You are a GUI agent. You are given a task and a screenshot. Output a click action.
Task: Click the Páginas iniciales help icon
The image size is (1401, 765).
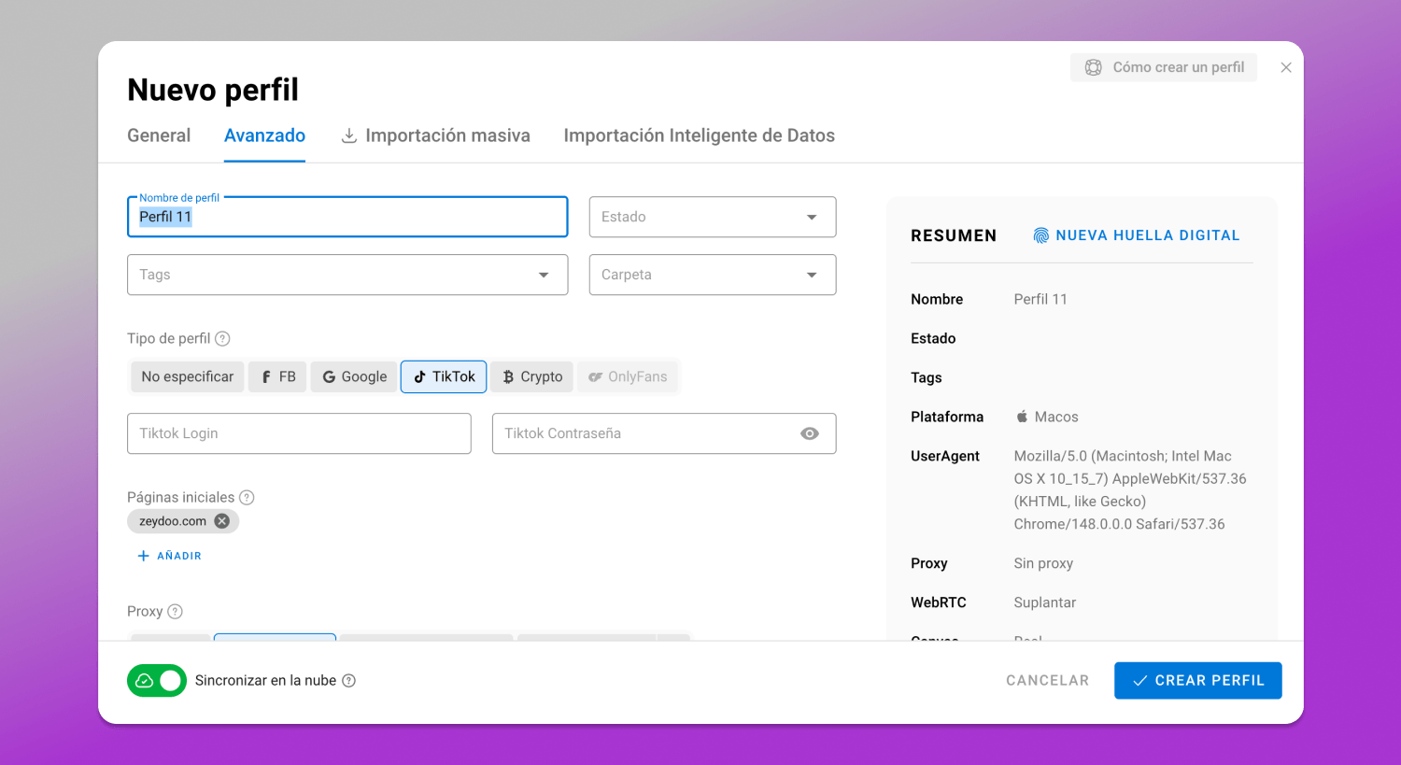coord(247,498)
